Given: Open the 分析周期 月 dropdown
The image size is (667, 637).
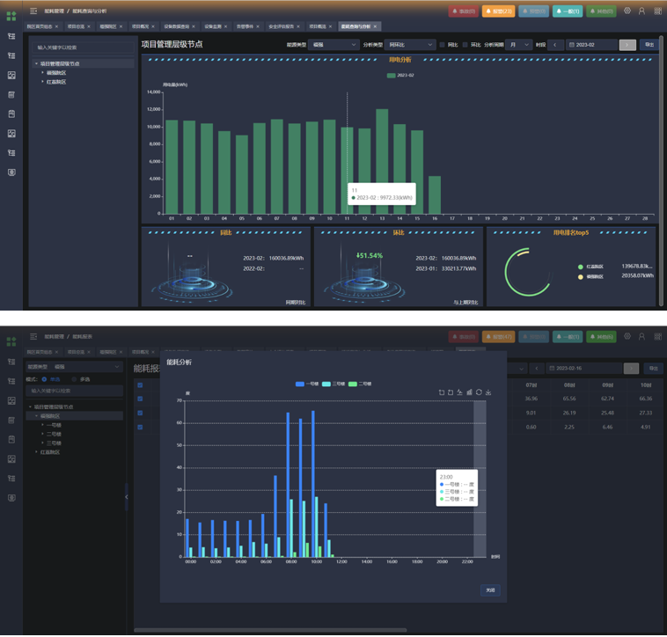Looking at the screenshot, I should [x=518, y=45].
